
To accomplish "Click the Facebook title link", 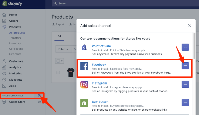I will point(99,65).
